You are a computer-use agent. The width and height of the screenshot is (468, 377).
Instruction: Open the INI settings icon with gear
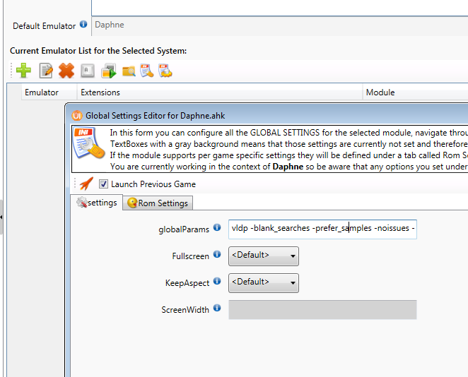[x=165, y=71]
